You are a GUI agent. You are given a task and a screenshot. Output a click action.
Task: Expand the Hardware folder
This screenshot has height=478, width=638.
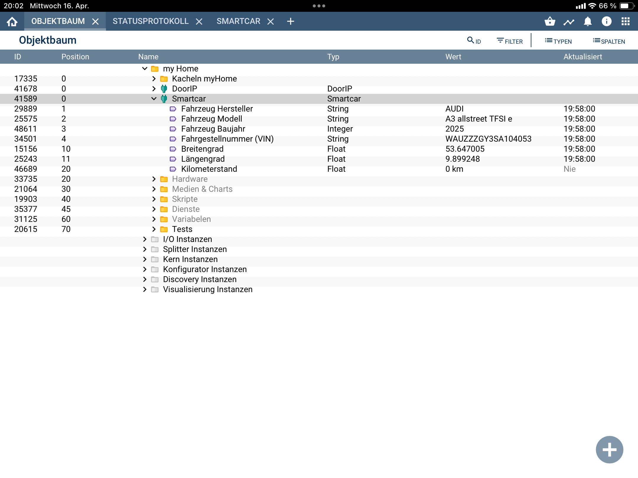click(154, 179)
